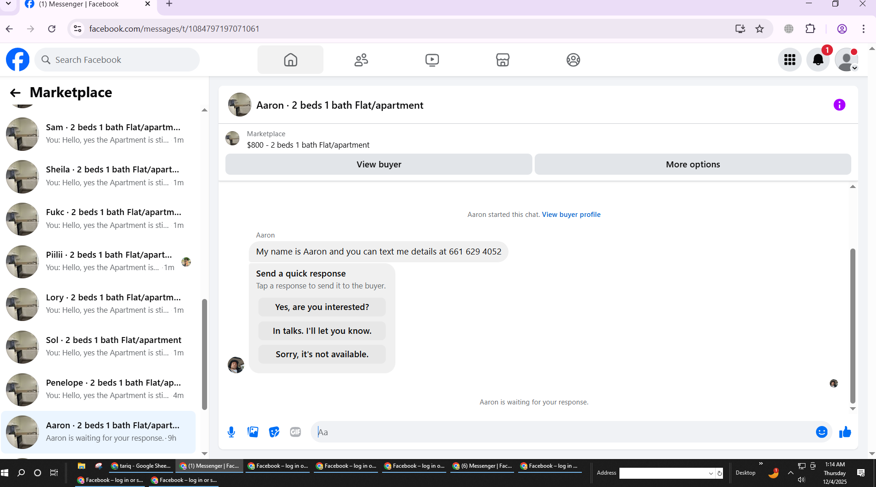Click Aaron's profile picture beside quick responses
Screen dimensions: 876x487
(236, 365)
